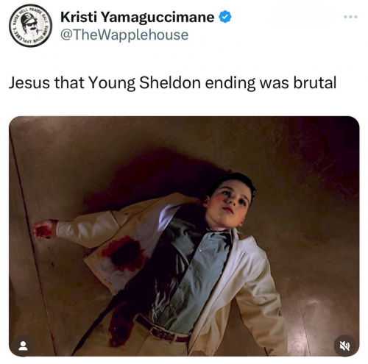Open the media thumbnail in full view
The width and height of the screenshot is (368, 364).
184,236
